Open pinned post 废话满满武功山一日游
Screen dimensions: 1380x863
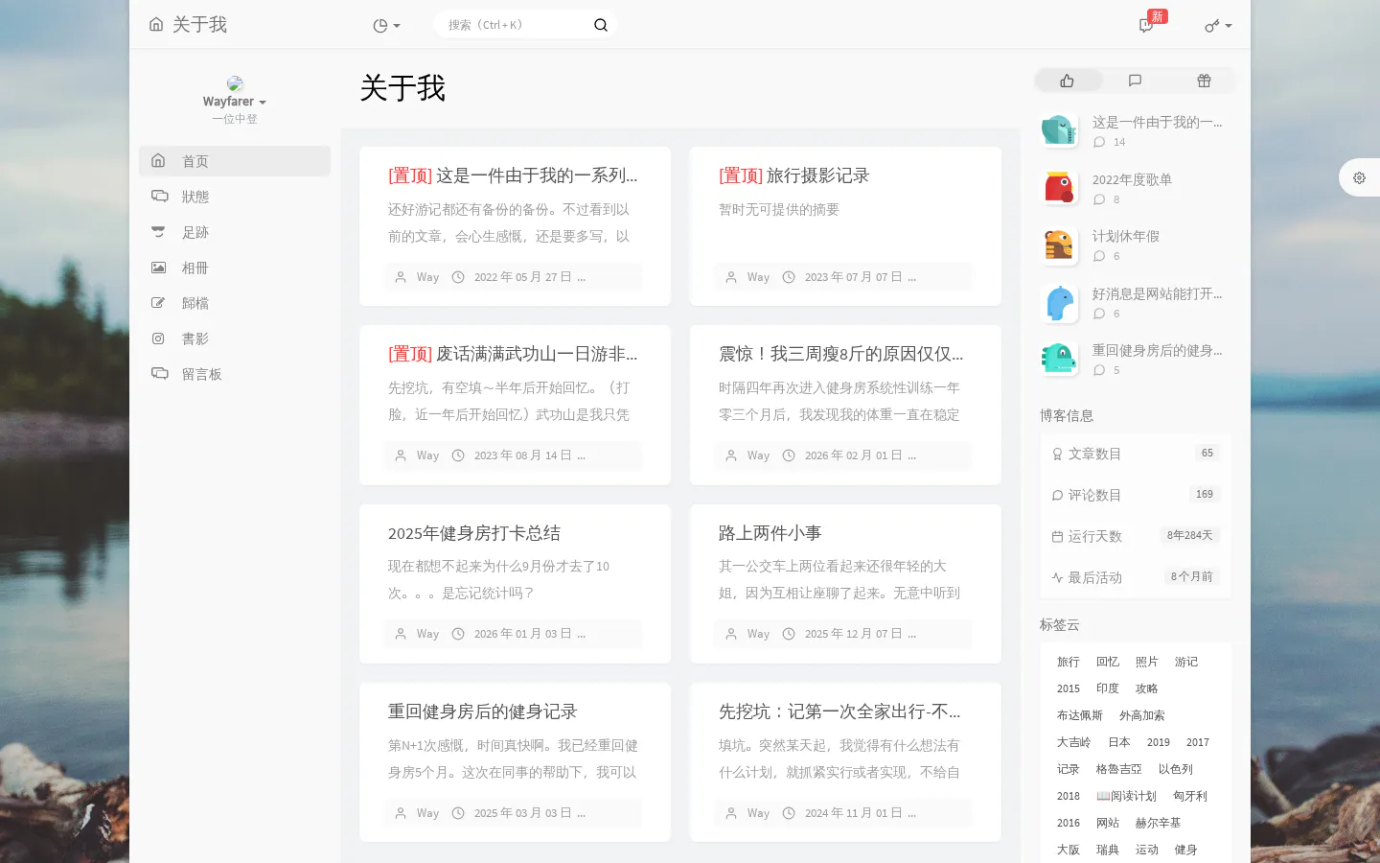(513, 354)
